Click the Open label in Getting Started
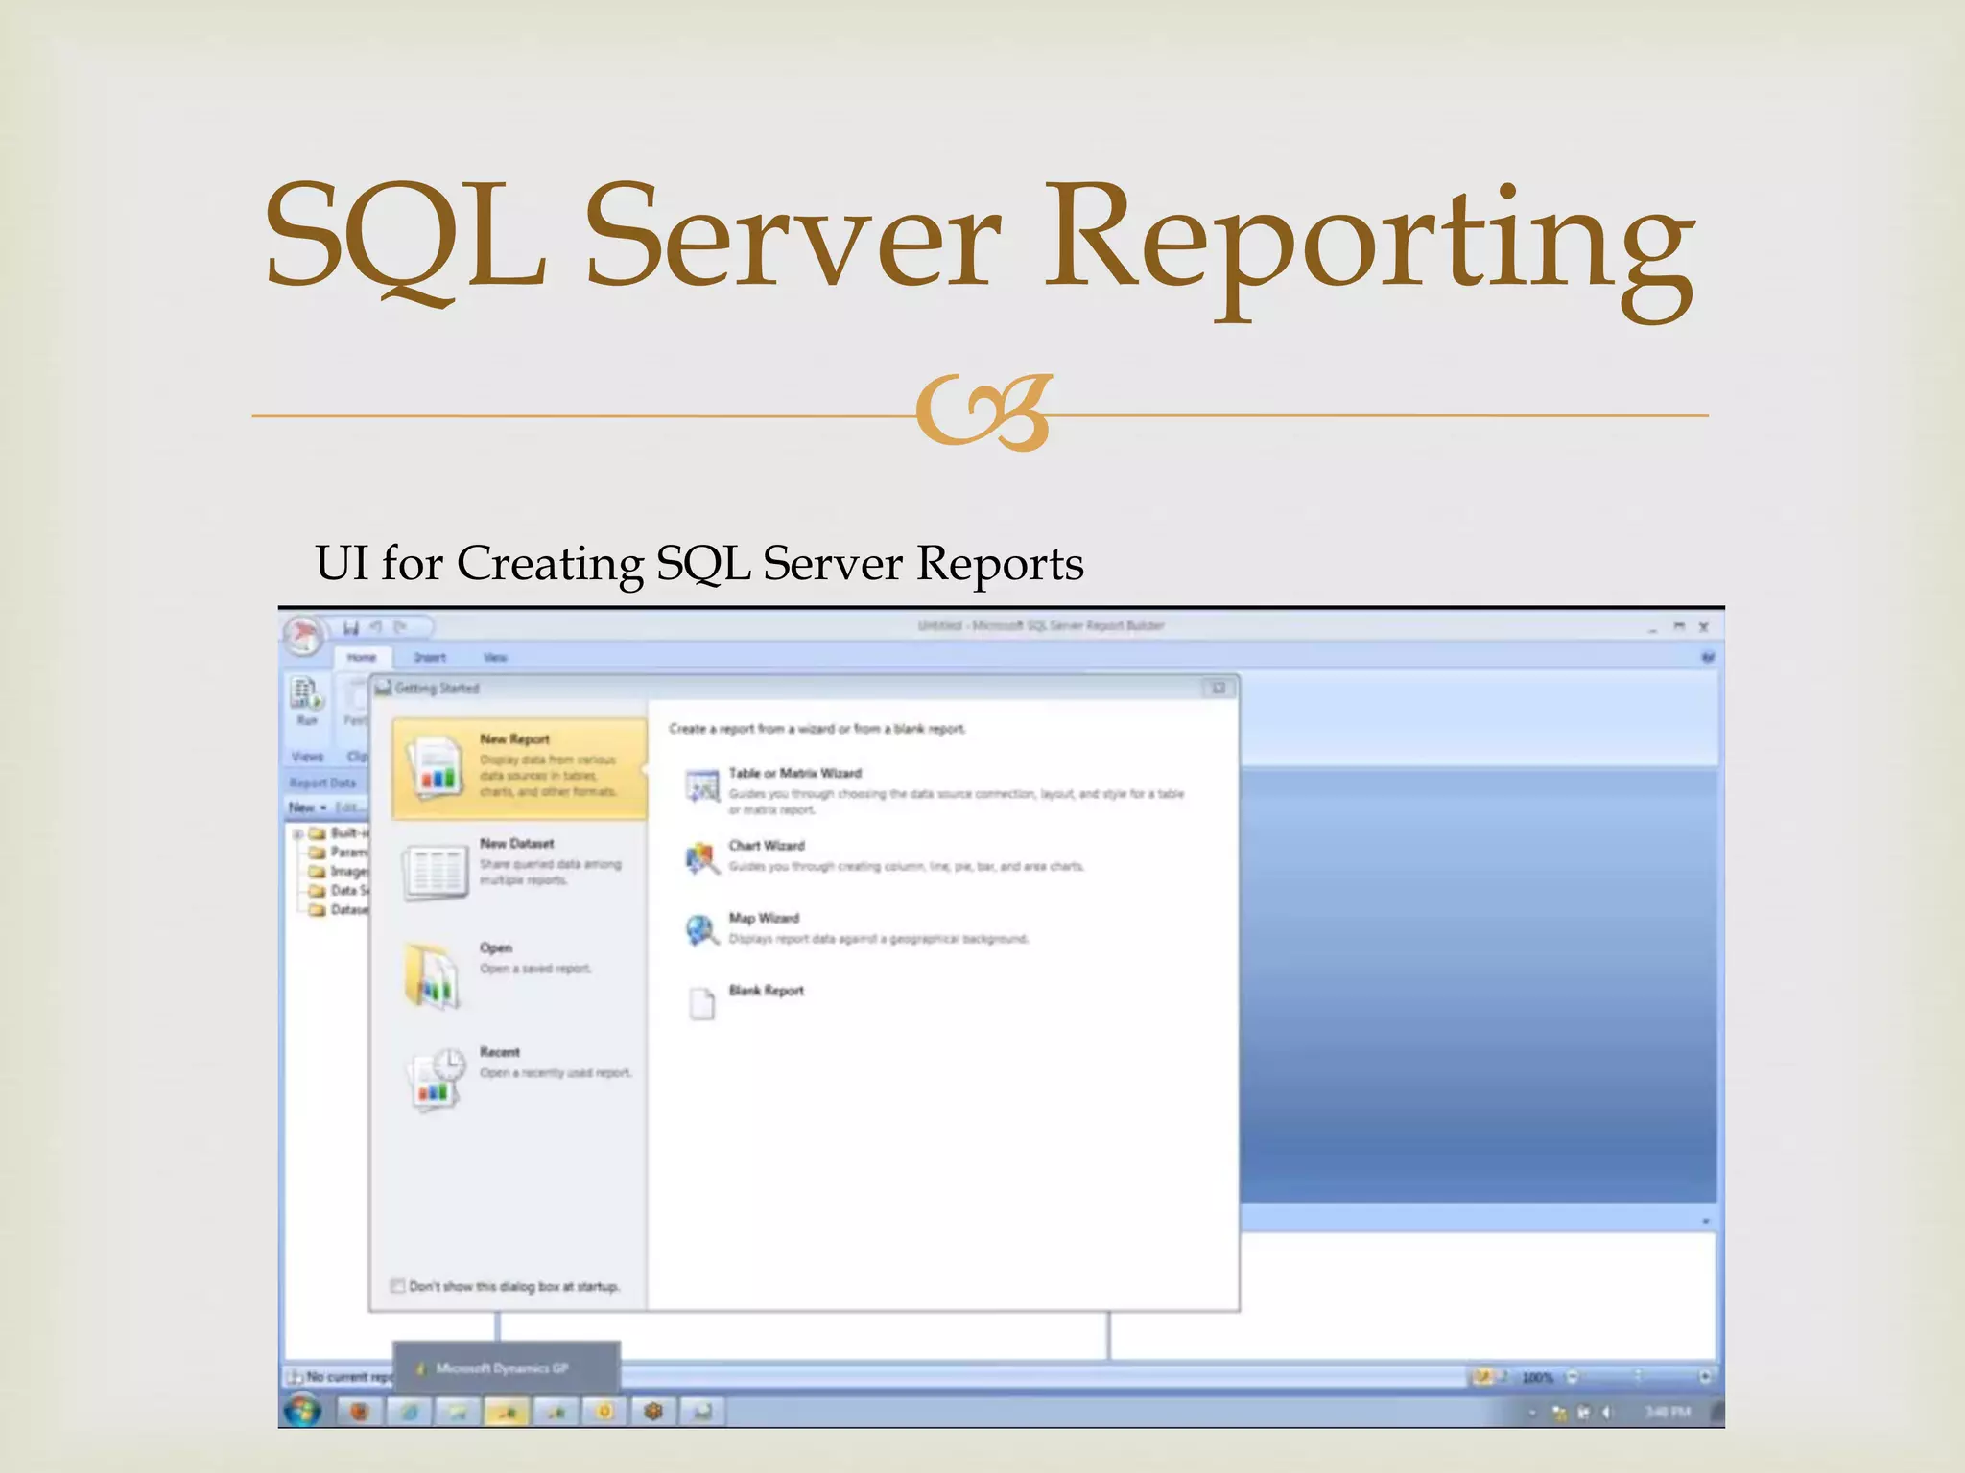Image resolution: width=1965 pixels, height=1473 pixels. click(496, 947)
